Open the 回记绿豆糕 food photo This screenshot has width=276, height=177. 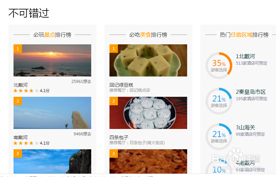[148, 60]
